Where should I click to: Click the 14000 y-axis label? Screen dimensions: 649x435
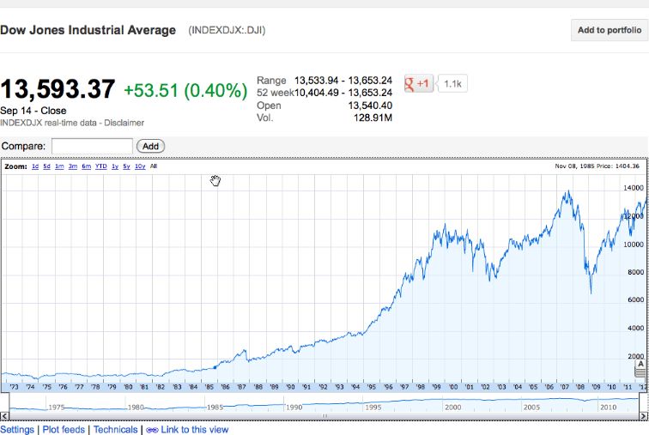tap(634, 188)
